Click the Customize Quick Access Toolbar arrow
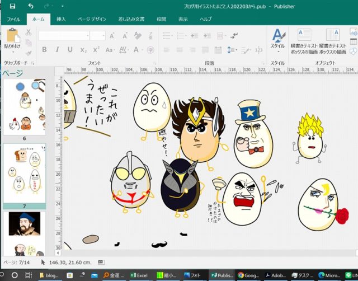The height and width of the screenshot is (281, 358). [62, 6]
